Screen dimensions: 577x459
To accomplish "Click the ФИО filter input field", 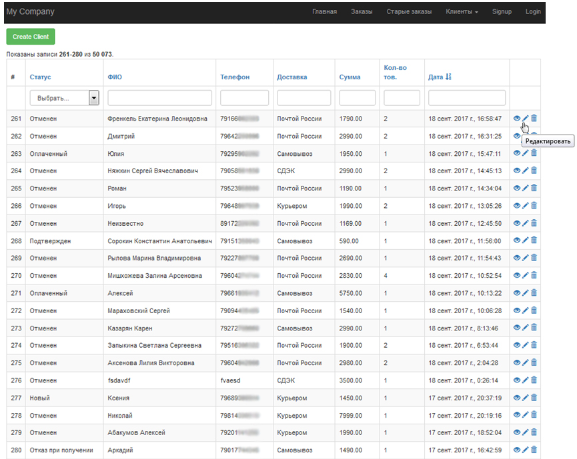I will click(159, 98).
